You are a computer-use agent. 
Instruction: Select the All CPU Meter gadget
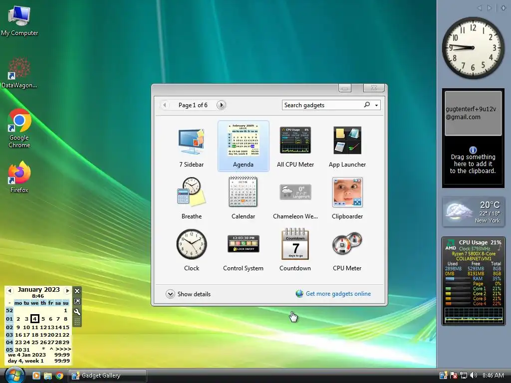[295, 147]
